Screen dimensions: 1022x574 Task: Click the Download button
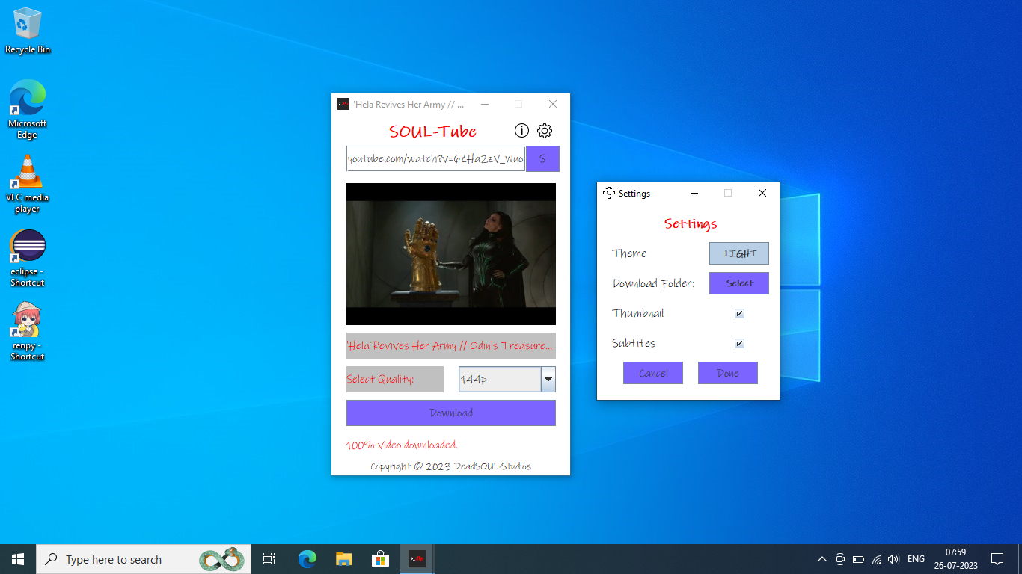pos(451,413)
